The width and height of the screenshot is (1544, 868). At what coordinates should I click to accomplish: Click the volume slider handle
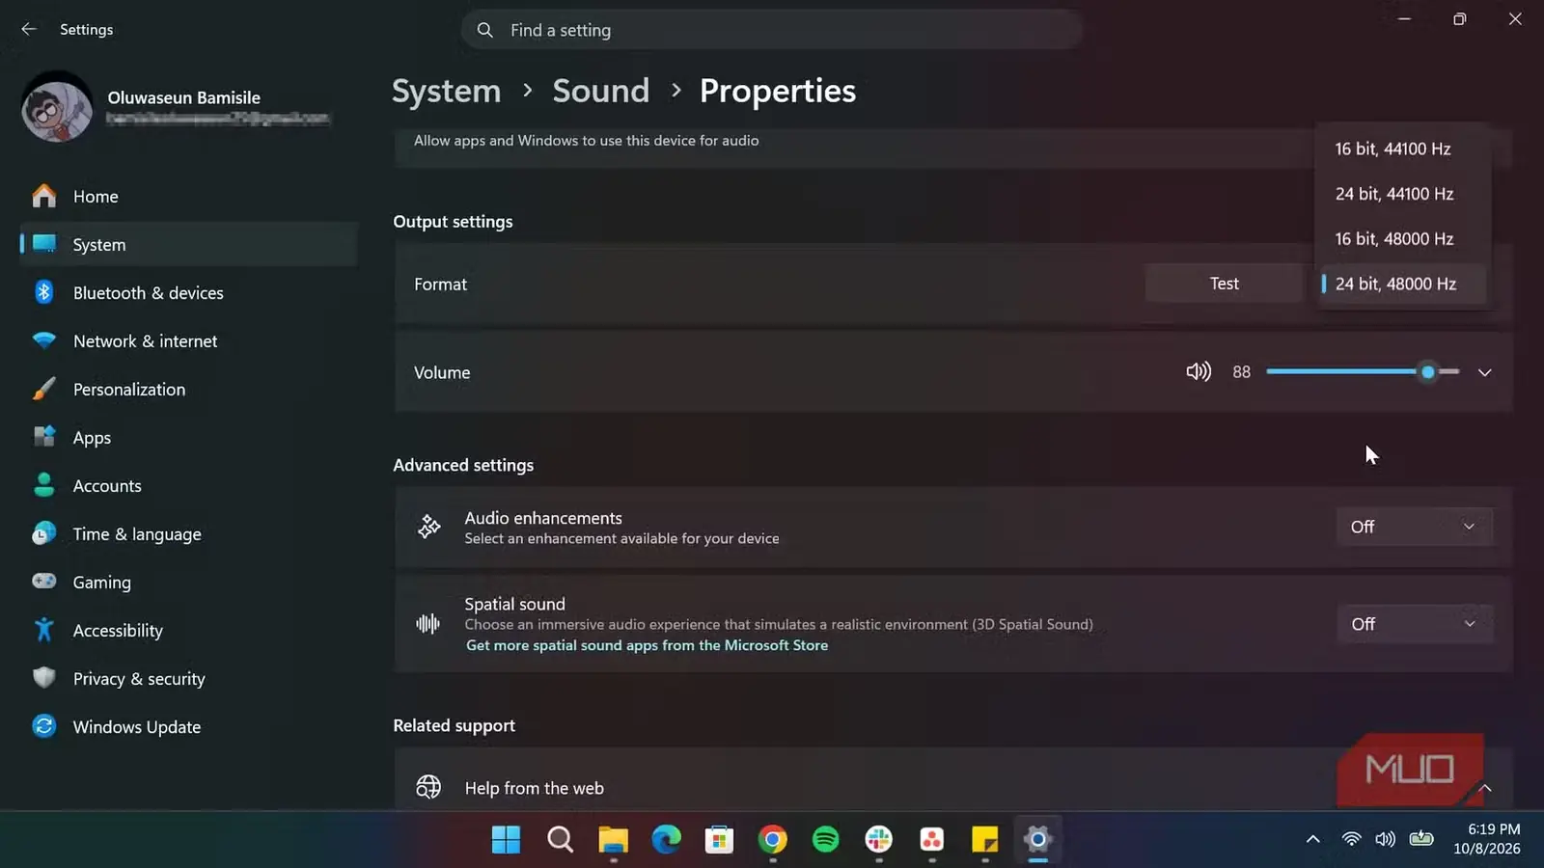1427,372
